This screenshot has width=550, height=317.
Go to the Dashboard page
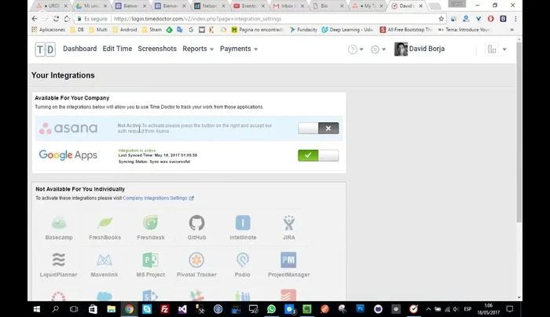pyautogui.click(x=80, y=49)
